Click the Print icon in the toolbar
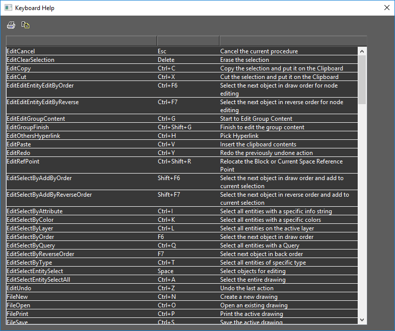This screenshot has height=331, width=395. coord(11,25)
